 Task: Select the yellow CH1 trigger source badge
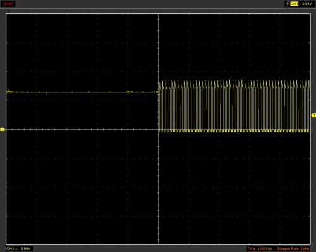click(295, 4)
